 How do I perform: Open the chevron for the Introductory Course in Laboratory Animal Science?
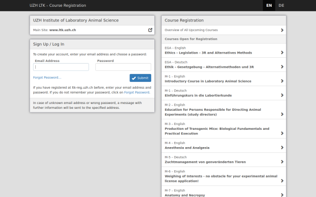tap(282, 81)
